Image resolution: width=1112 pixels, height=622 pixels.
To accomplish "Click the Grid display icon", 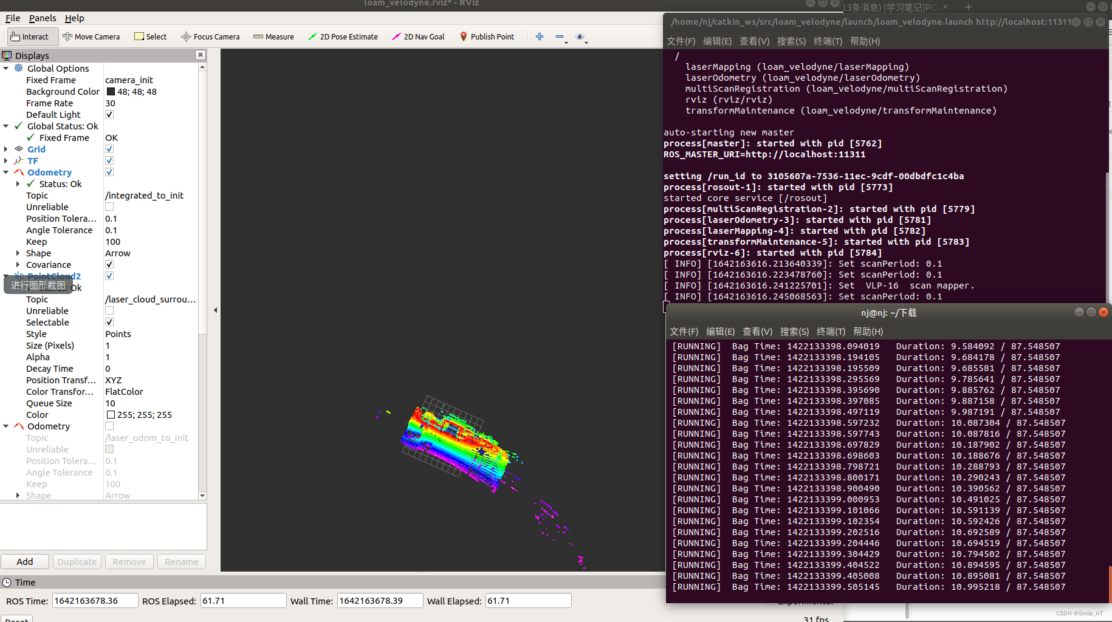I will click(19, 149).
